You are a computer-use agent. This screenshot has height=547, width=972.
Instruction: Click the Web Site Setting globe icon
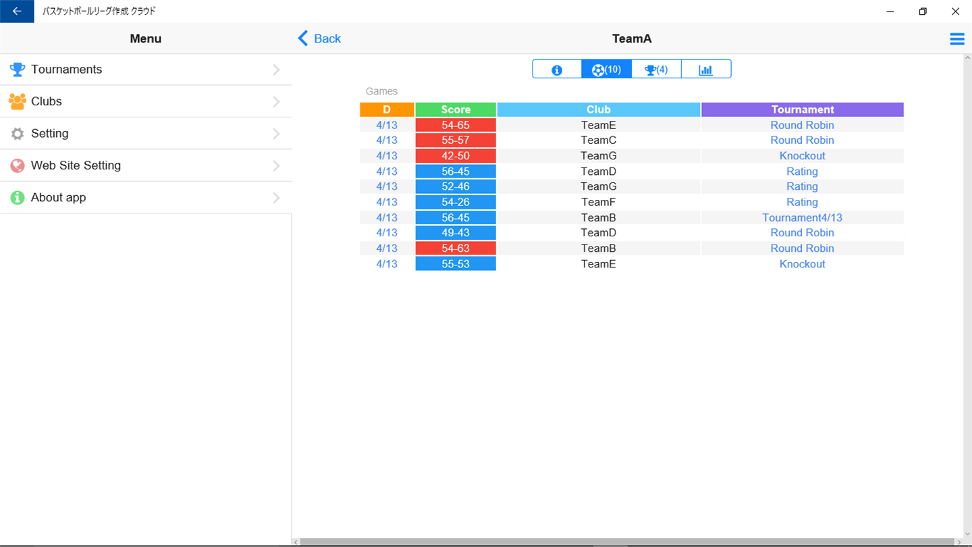click(18, 165)
